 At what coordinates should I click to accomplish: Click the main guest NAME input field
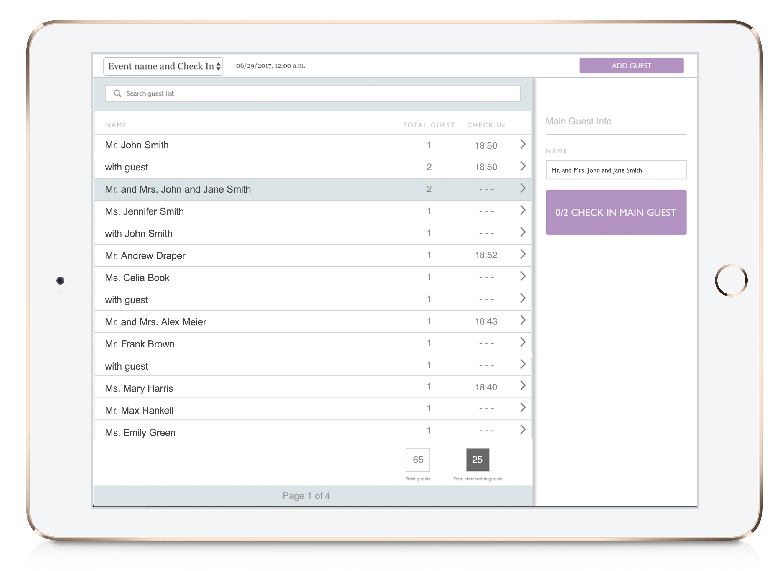tap(617, 170)
